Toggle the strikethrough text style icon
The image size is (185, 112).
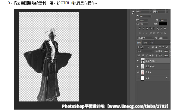coord(165,28)
